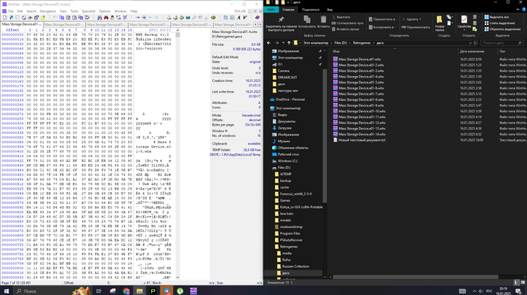Viewport: 527px width, 295px height.
Task: Click Copy path in Explorer ribbon
Action: [348, 23]
